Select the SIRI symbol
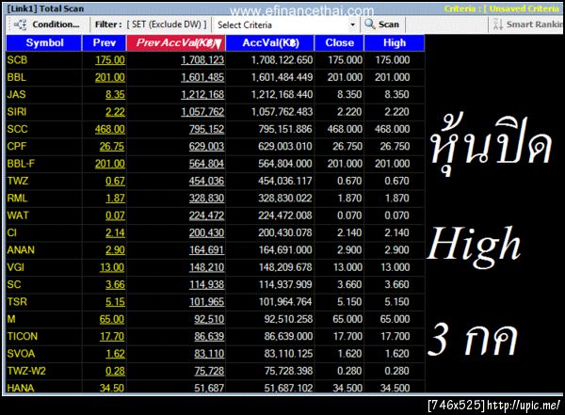This screenshot has width=565, height=415. pos(17,112)
